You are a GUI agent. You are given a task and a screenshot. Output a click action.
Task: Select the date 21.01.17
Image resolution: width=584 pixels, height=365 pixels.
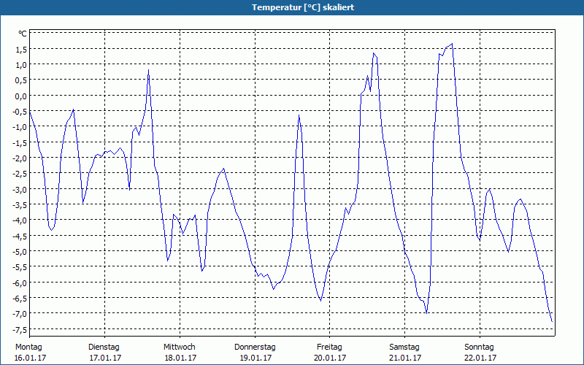[x=405, y=358]
